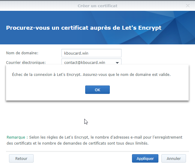Click the 'Courrier électronique:' label

click(26, 62)
